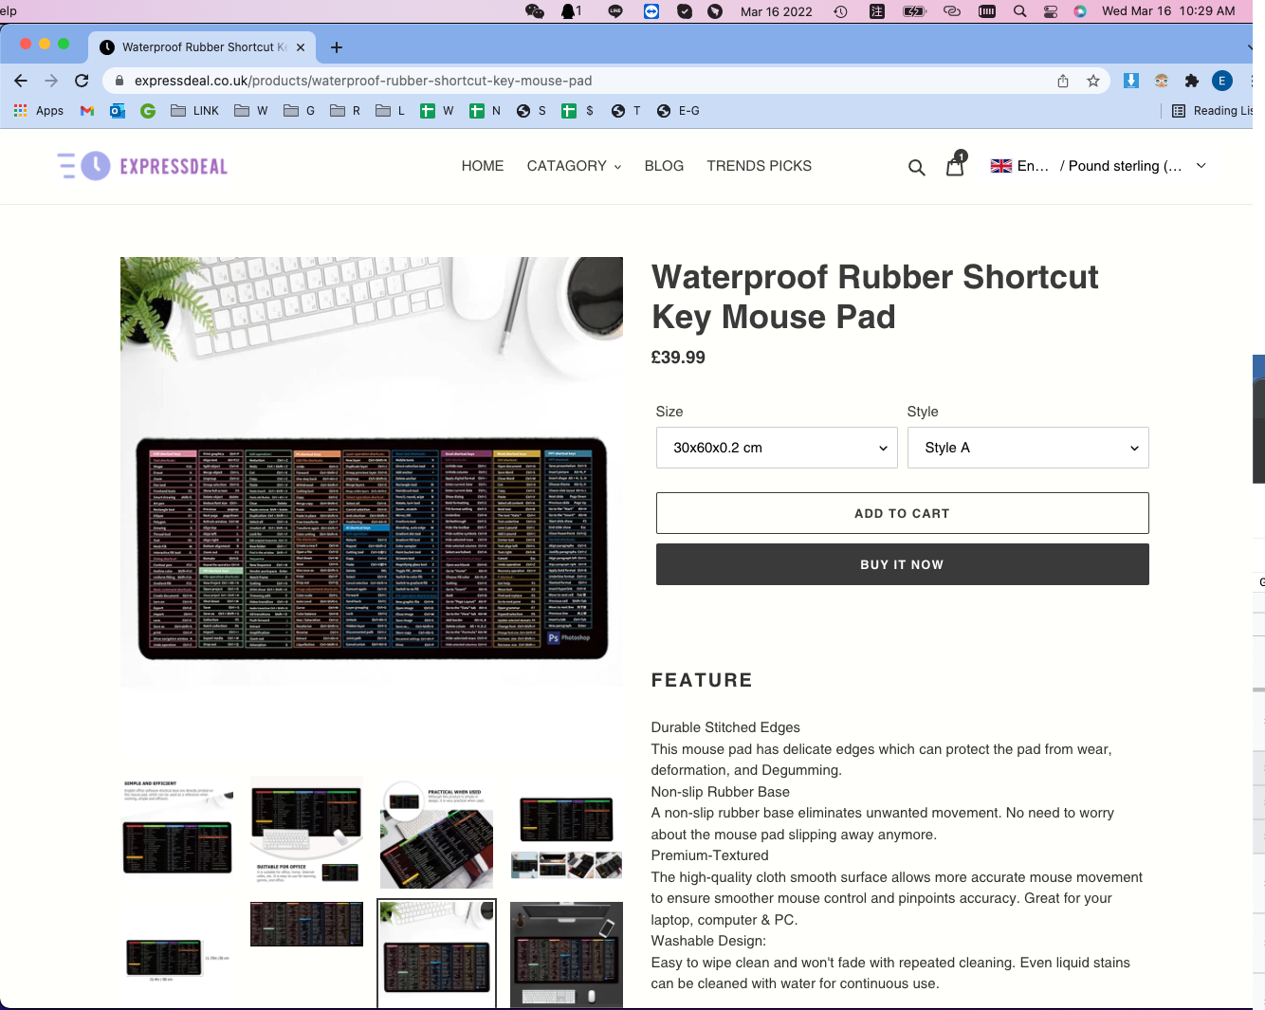Bookmark this page with the star icon
1265x1010 pixels.
[x=1093, y=81]
